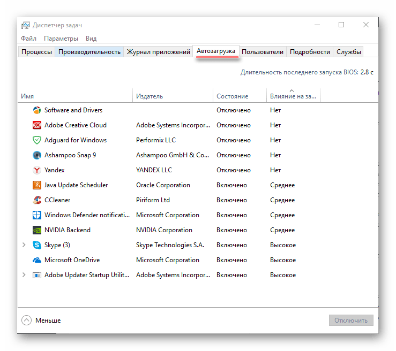
Task: Collapse view with the Меньше arrow
Action: click(26, 321)
